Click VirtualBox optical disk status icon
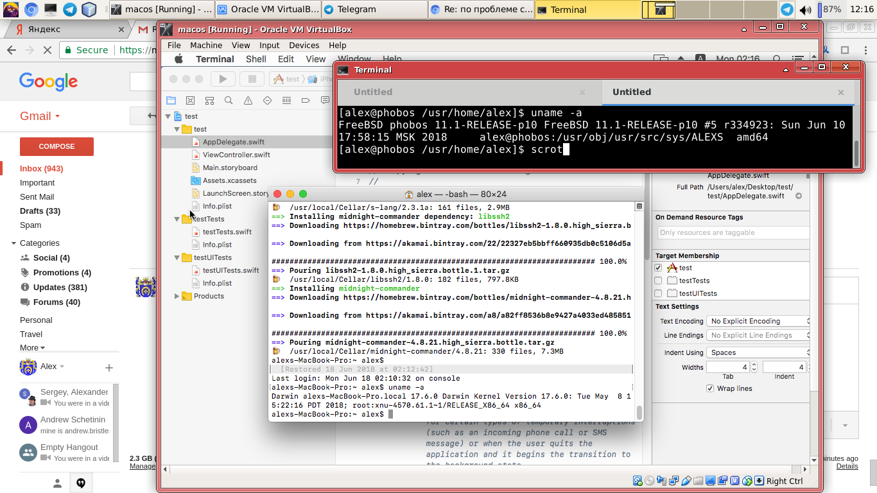 650,481
